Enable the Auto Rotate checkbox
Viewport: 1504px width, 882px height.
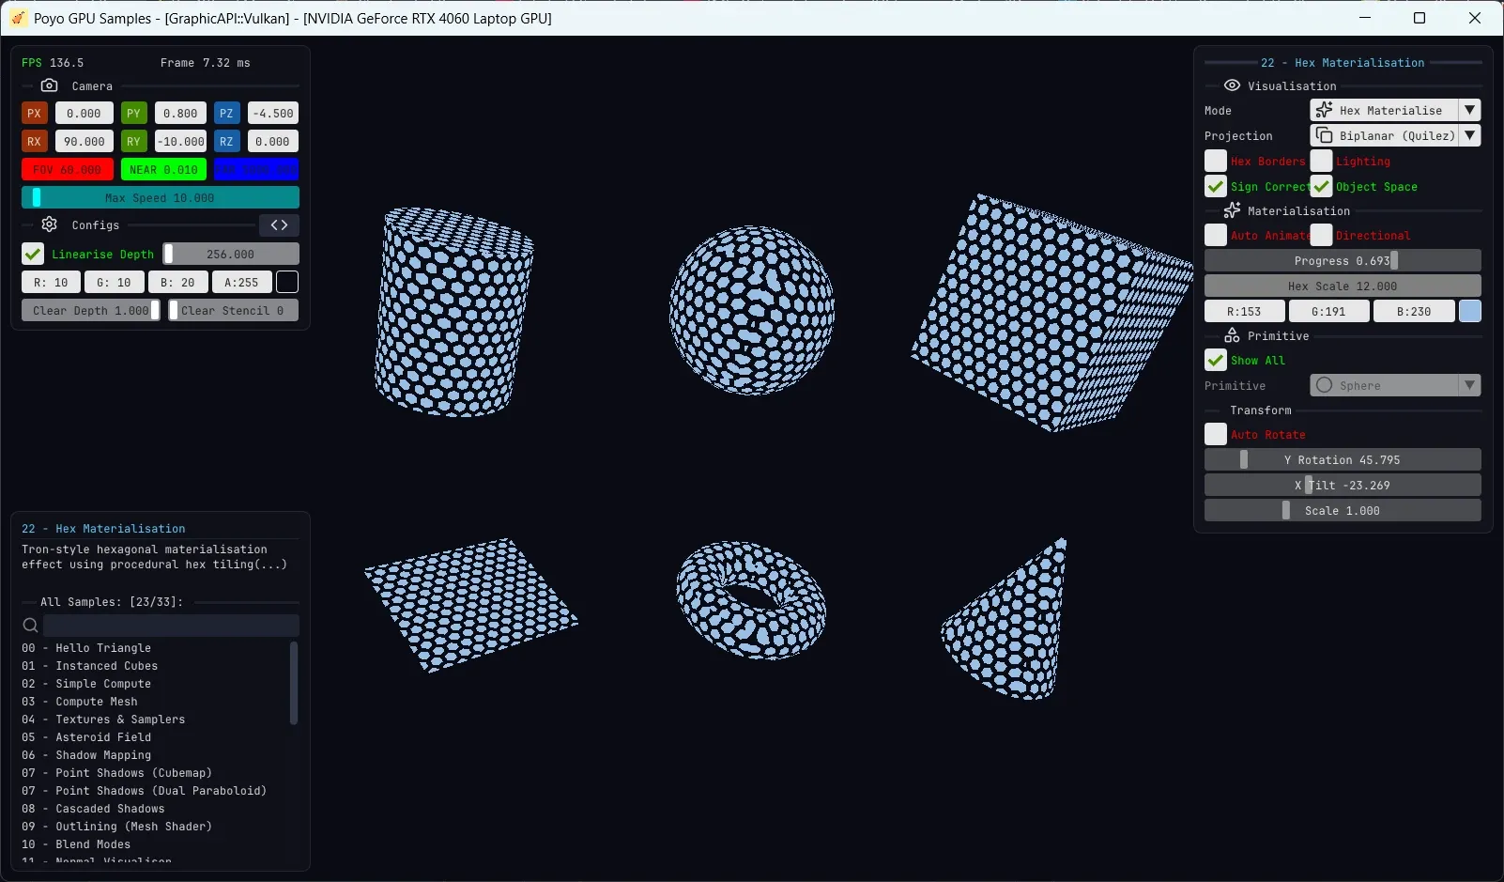(x=1216, y=434)
